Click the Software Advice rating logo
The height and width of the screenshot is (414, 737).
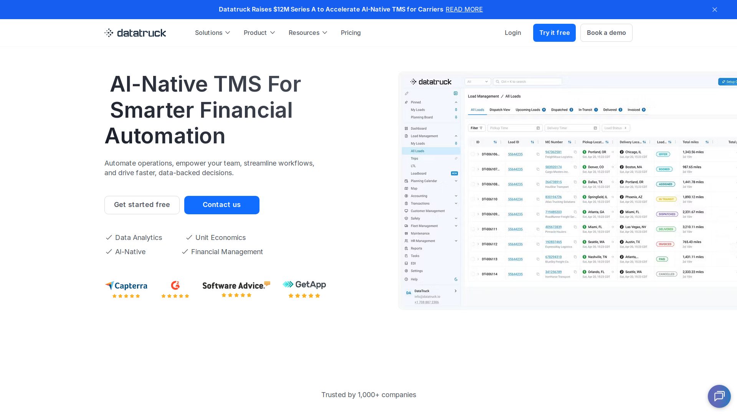[x=236, y=289]
